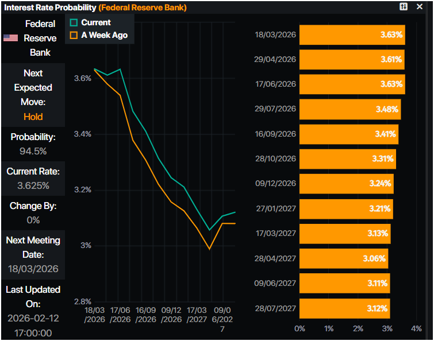Click the 94.5% probability value
The height and width of the screenshot is (341, 434).
[x=33, y=151]
